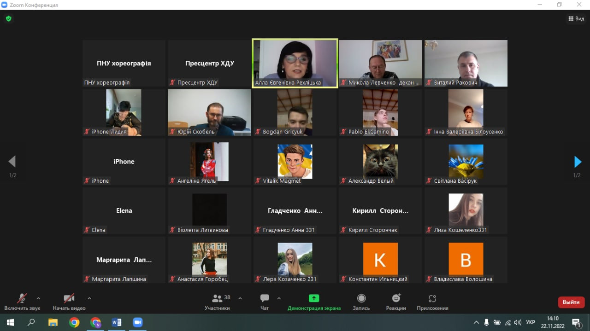Start recording with the Запись icon
The width and height of the screenshot is (590, 331).
coord(361,302)
